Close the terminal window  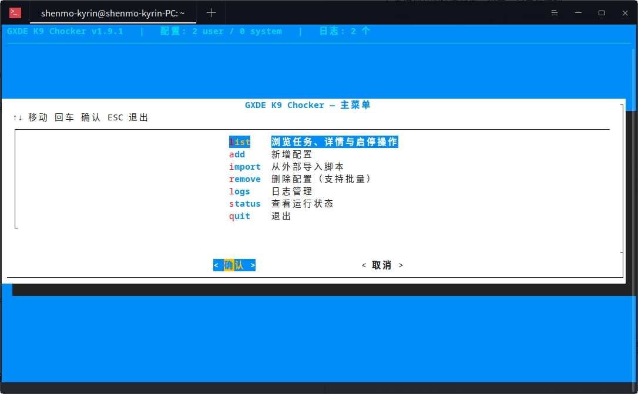[625, 13]
